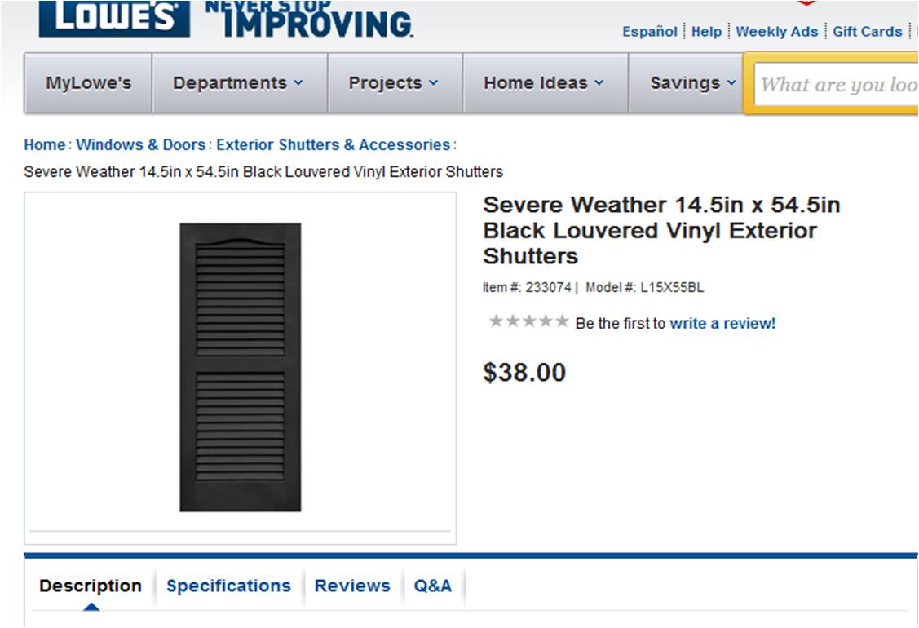Viewport: 919px width, 628px height.
Task: Click the Lowe's logo
Action: [114, 18]
